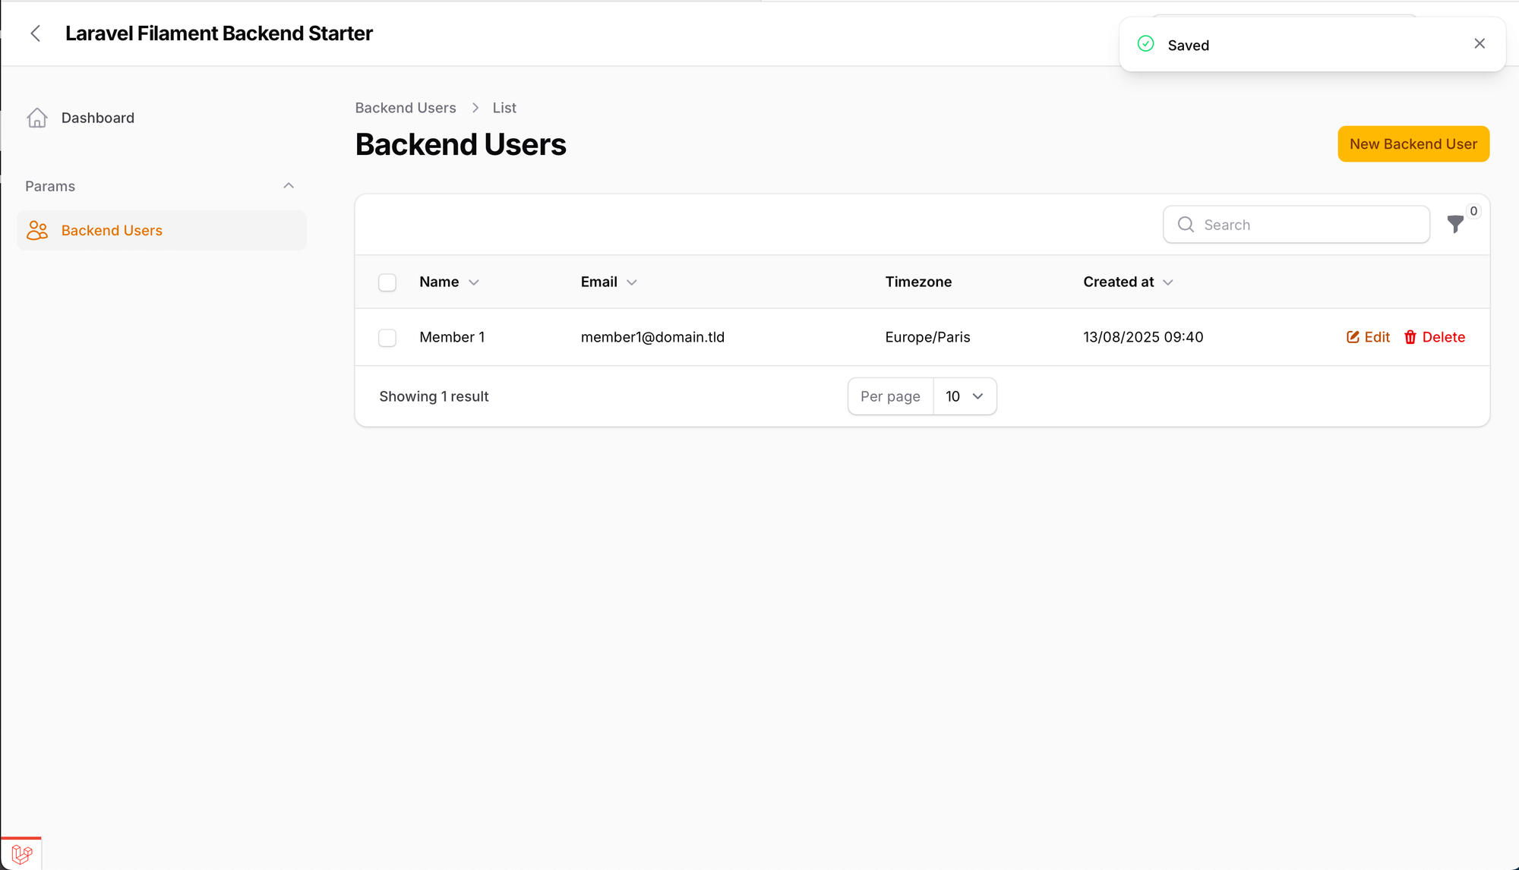Click the Edit pencil icon on Member 1 row
The height and width of the screenshot is (870, 1519).
[x=1352, y=337]
